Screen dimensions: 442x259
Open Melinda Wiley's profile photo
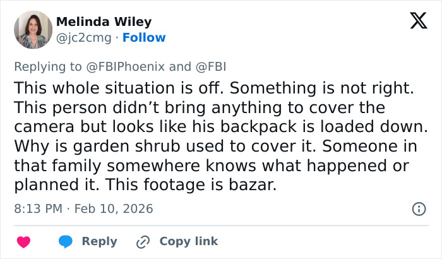pyautogui.click(x=33, y=30)
